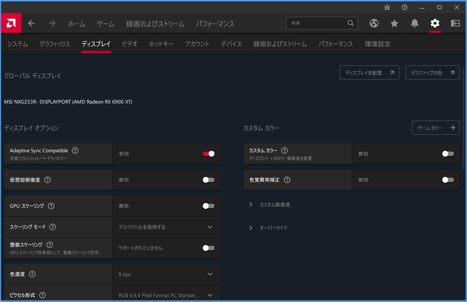
Task: Enable GPU スケーリング toggle
Action: 209,206
